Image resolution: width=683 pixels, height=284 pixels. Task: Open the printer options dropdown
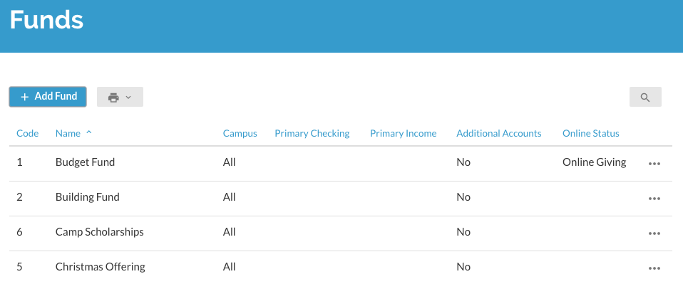120,97
